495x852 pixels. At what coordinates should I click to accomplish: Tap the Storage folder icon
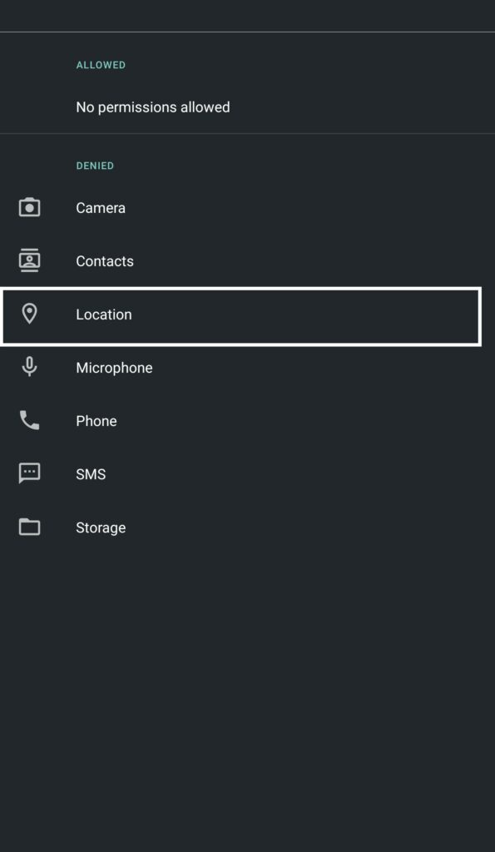coord(29,527)
